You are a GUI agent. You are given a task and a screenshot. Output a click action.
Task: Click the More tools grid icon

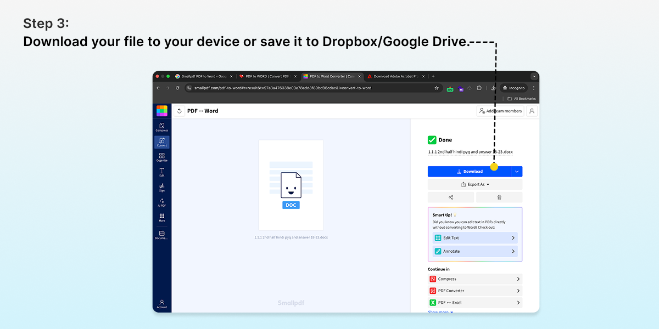click(x=162, y=218)
